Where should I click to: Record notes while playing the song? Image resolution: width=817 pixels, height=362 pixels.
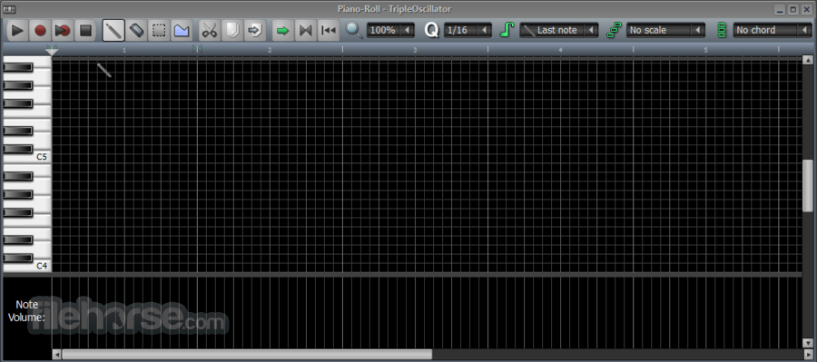tap(63, 31)
